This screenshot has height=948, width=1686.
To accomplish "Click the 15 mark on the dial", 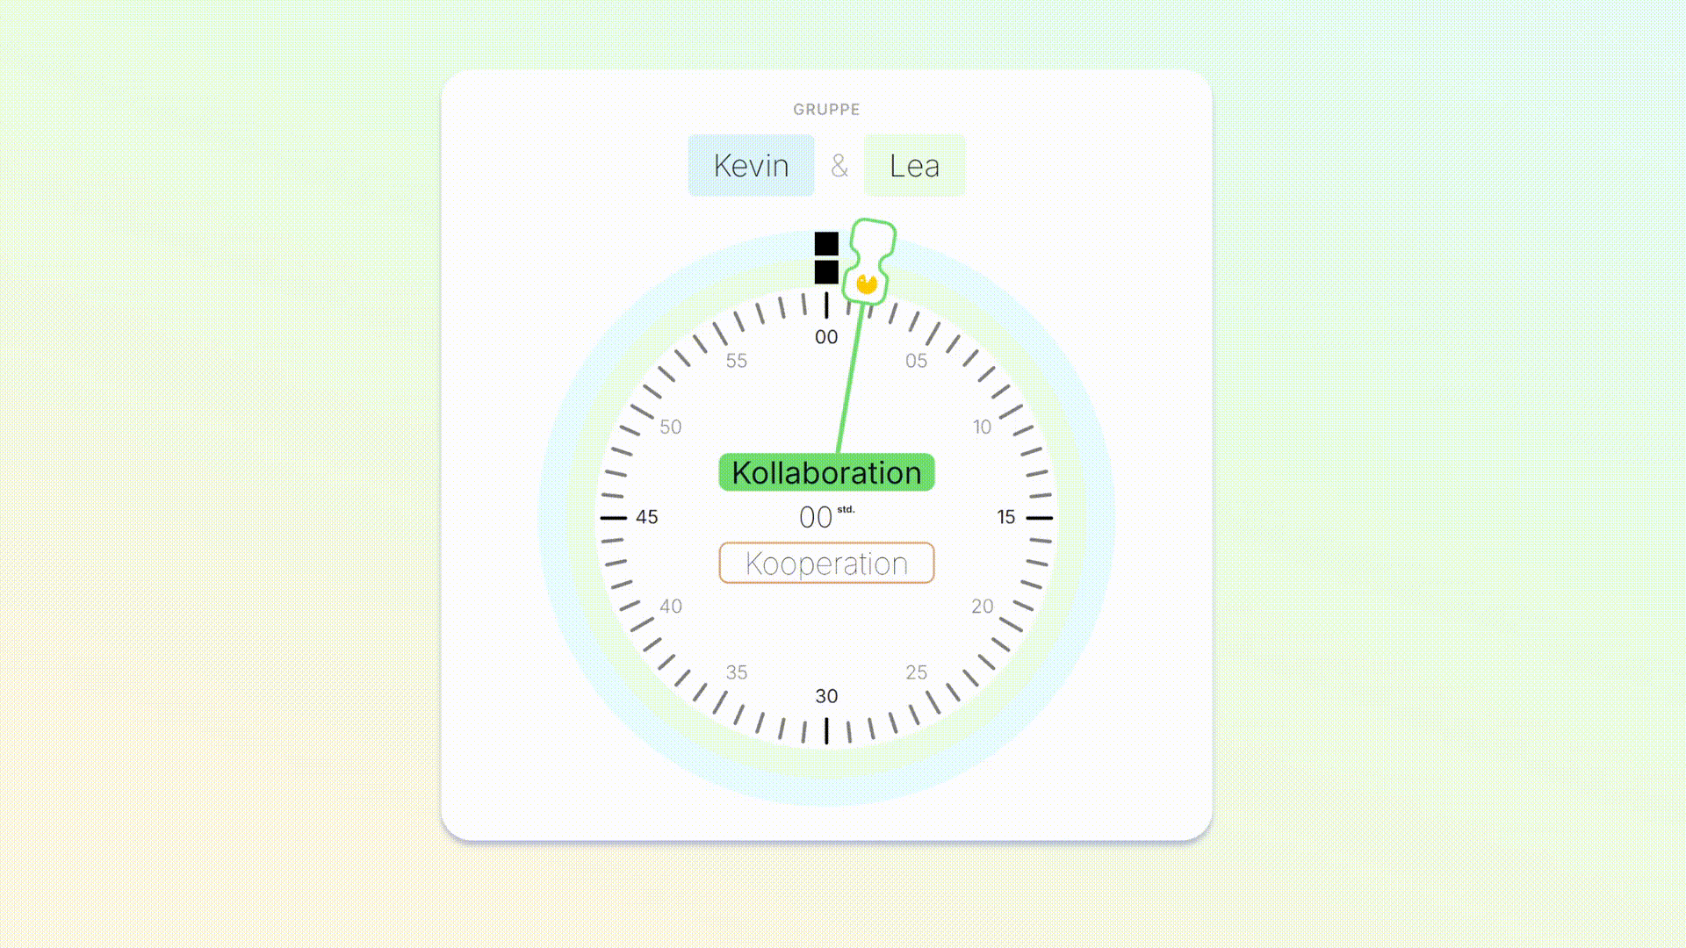I will click(x=1006, y=517).
